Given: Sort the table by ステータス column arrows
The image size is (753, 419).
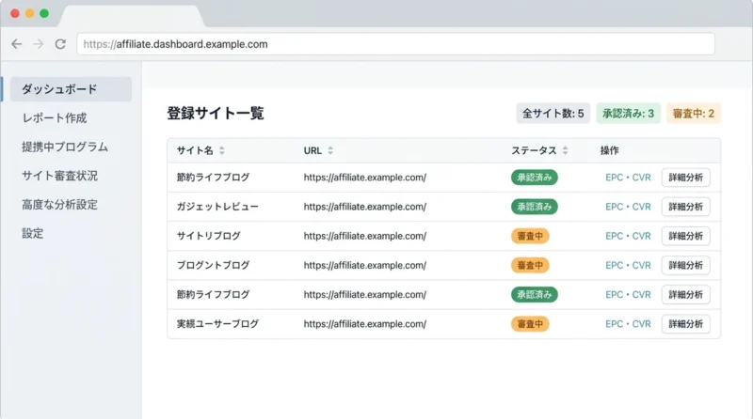Looking at the screenshot, I should point(566,150).
